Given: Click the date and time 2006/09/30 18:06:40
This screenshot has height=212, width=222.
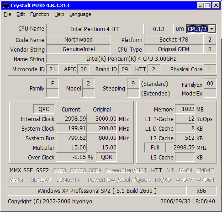Looking at the screenshot, I should 188,201.
